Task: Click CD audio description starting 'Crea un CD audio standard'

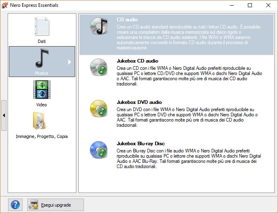Action: (x=188, y=37)
